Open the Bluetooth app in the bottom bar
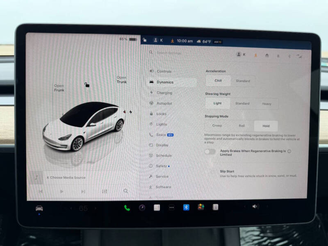The image size is (328, 246). click(x=186, y=207)
